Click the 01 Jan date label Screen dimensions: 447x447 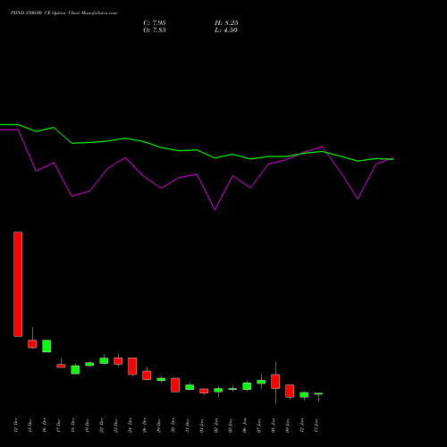coord(202,425)
